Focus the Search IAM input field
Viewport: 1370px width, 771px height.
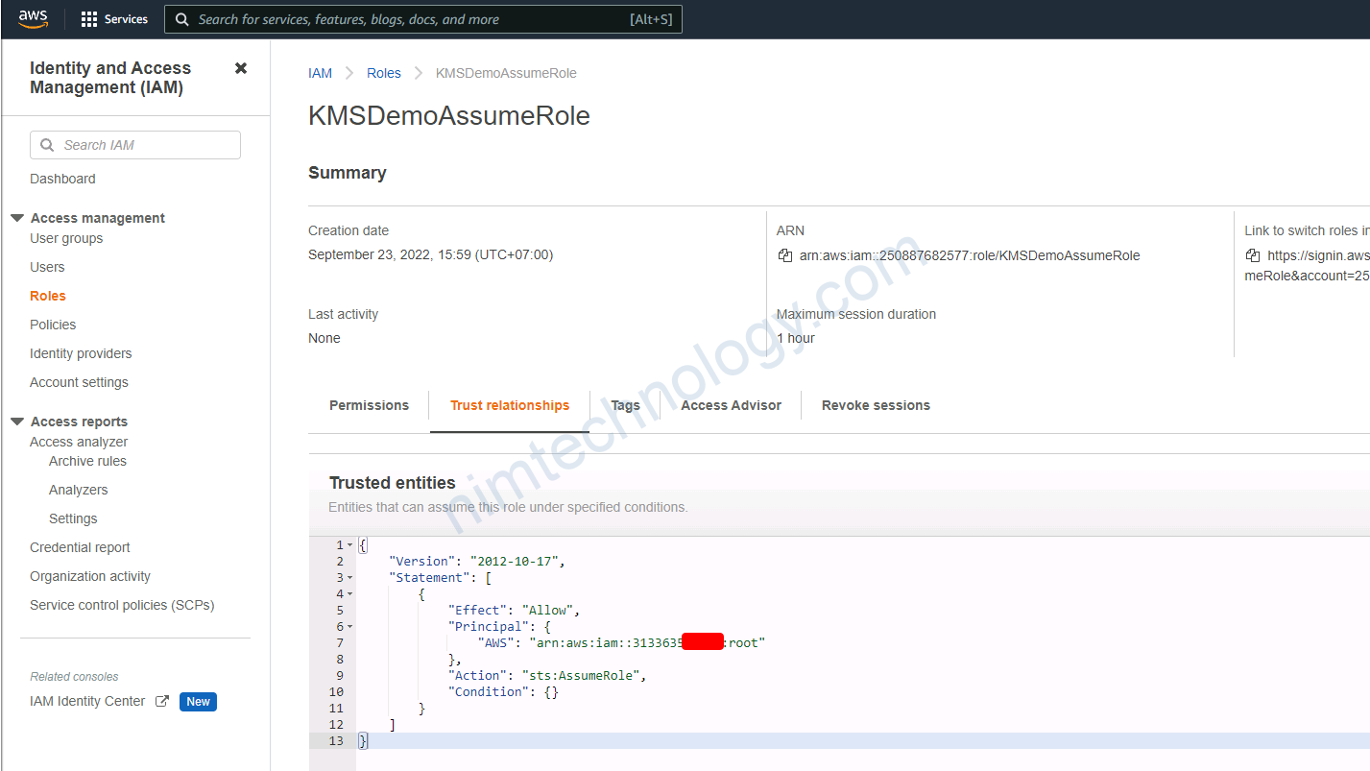[135, 145]
